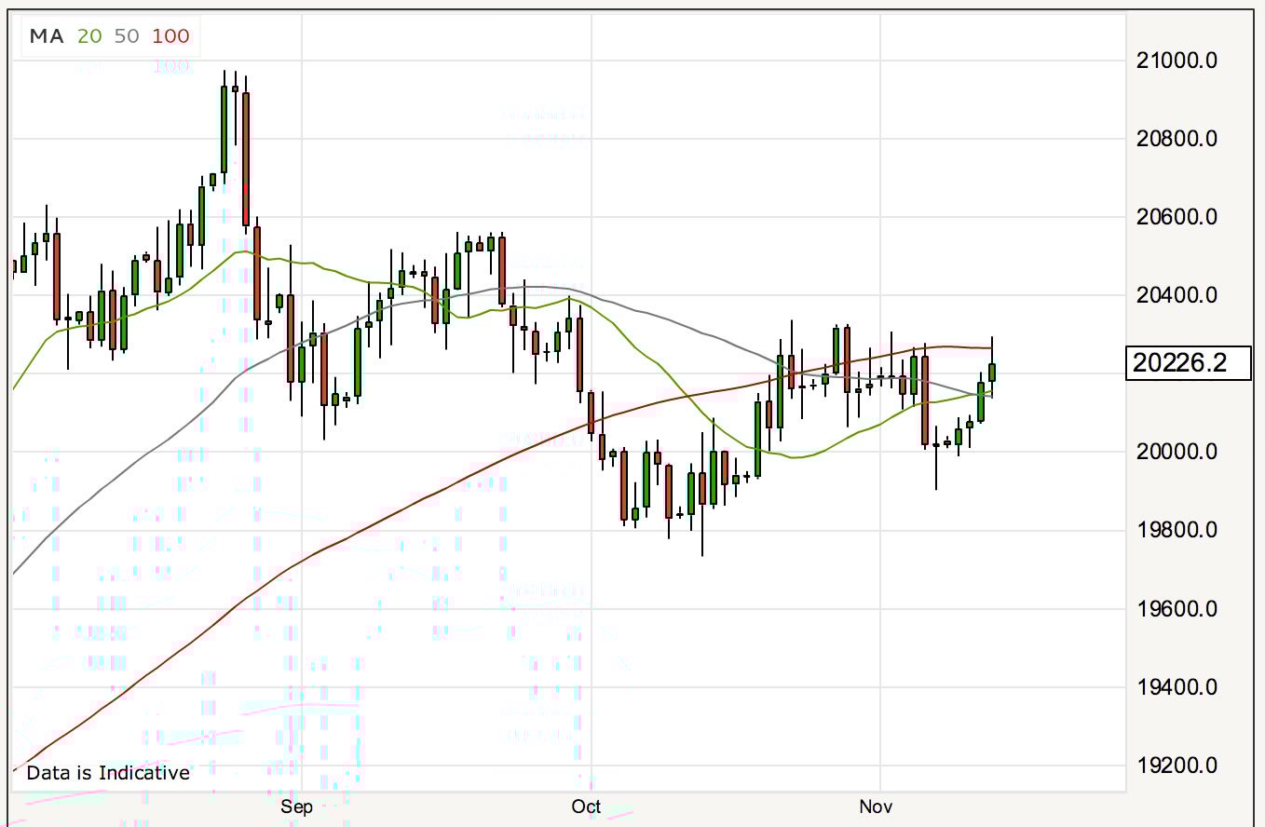
Task: Select the red 100 moving average legend
Action: click(x=170, y=36)
